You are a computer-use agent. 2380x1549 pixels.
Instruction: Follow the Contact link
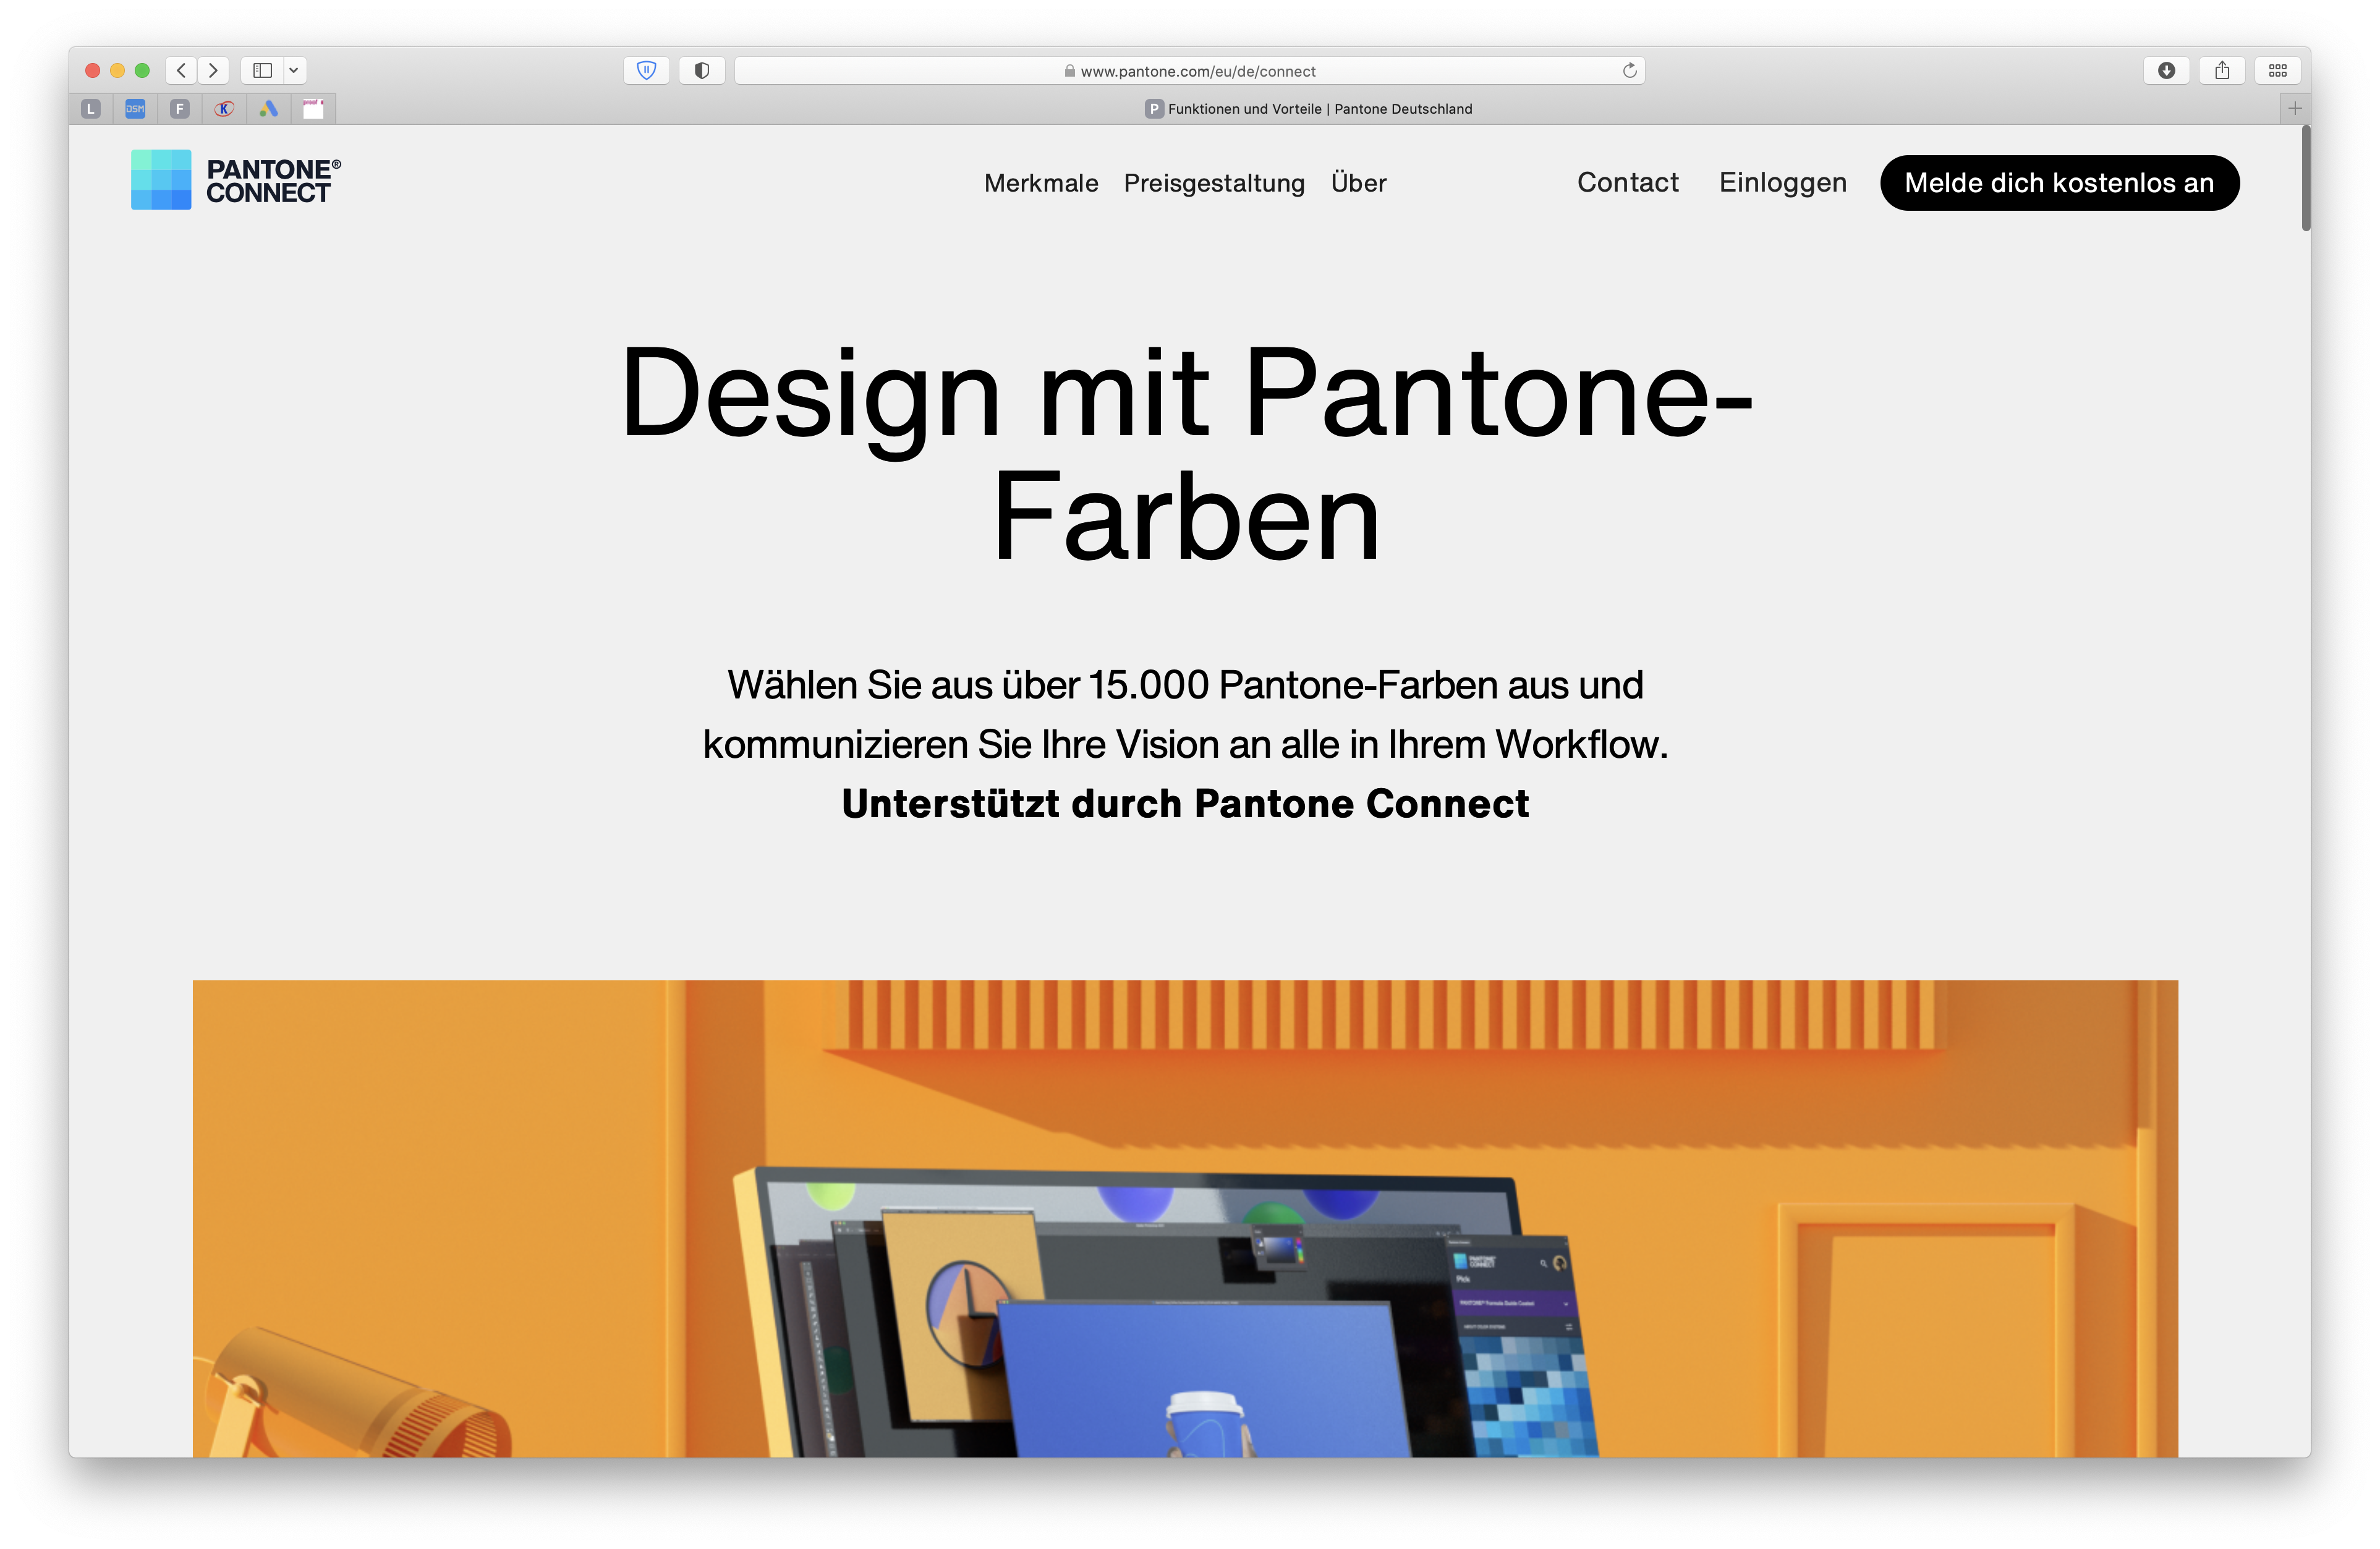pos(1627,182)
